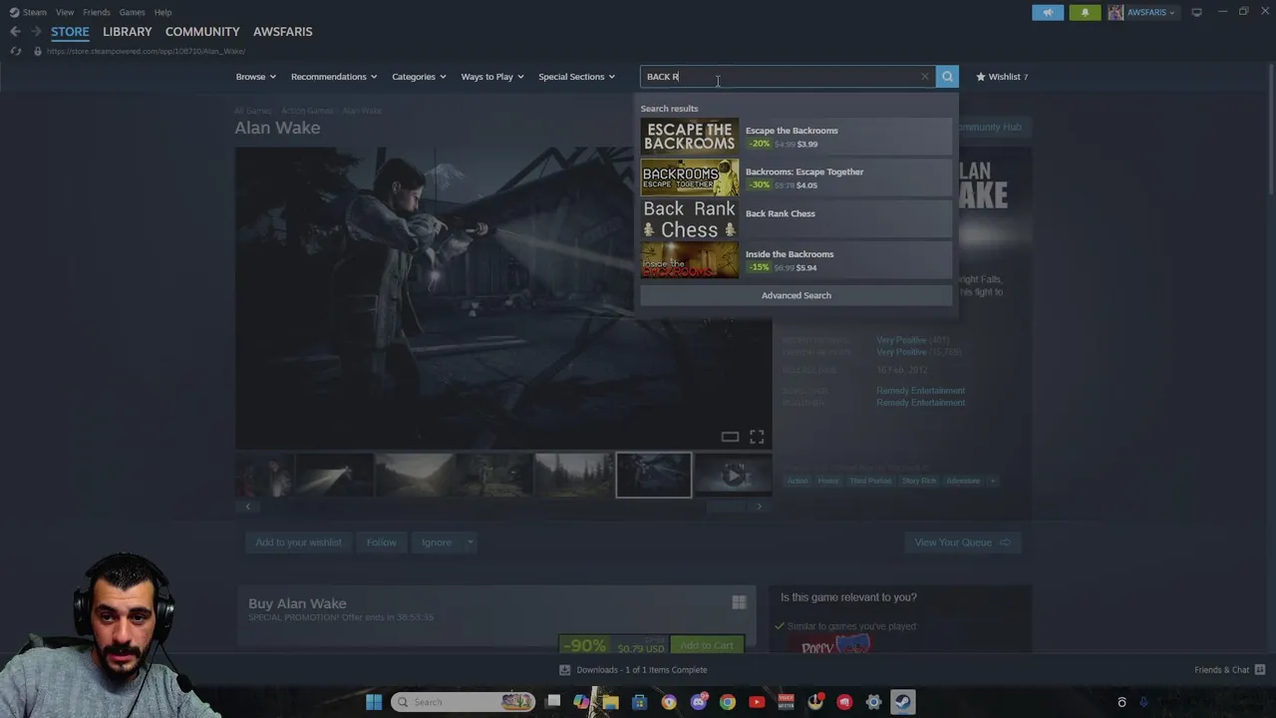The width and height of the screenshot is (1276, 718).
Task: Expand the Browse dropdown
Action: (255, 77)
